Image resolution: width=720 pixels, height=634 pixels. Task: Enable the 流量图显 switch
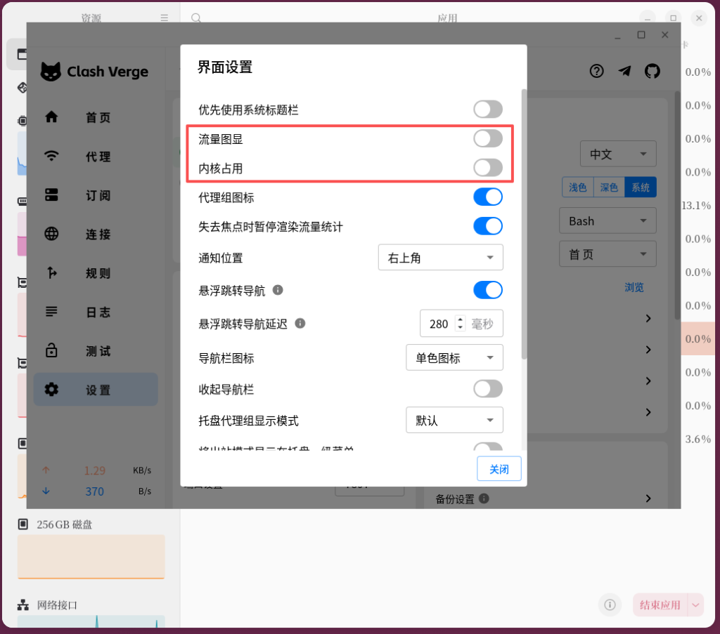coord(488,138)
